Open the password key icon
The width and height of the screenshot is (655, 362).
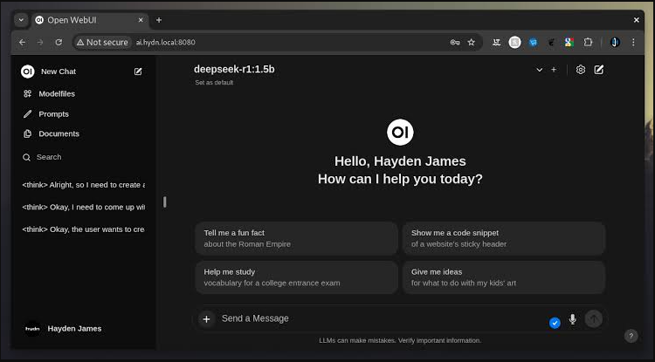[455, 42]
